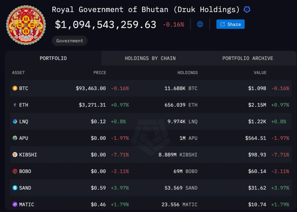Sort by the Holdings column header
The height and width of the screenshot is (212, 297).
(x=187, y=72)
